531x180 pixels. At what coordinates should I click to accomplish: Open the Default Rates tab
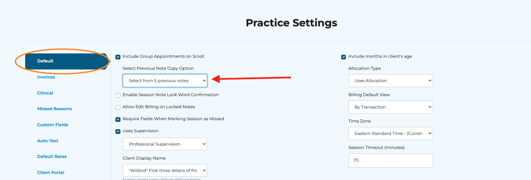pos(52,157)
